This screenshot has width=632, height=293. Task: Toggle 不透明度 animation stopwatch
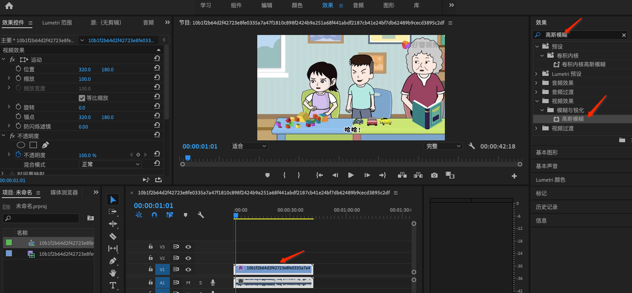18,155
